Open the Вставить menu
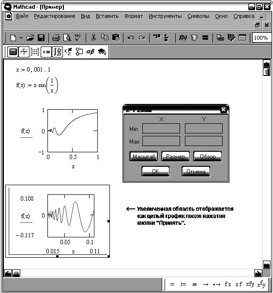The image size is (273, 293). [x=107, y=16]
